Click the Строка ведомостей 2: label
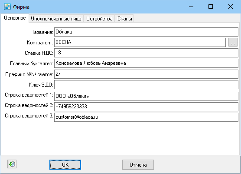This screenshot has width=241, height=174. (29, 105)
